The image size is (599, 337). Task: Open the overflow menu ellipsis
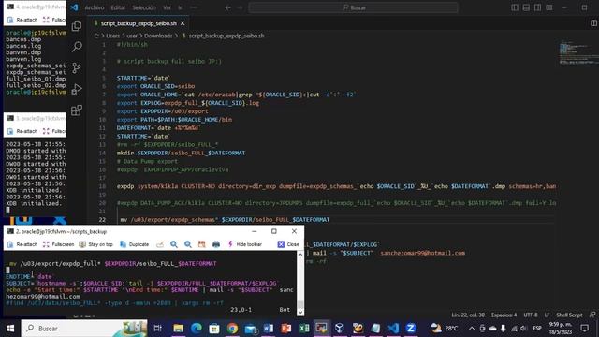[x=194, y=7]
